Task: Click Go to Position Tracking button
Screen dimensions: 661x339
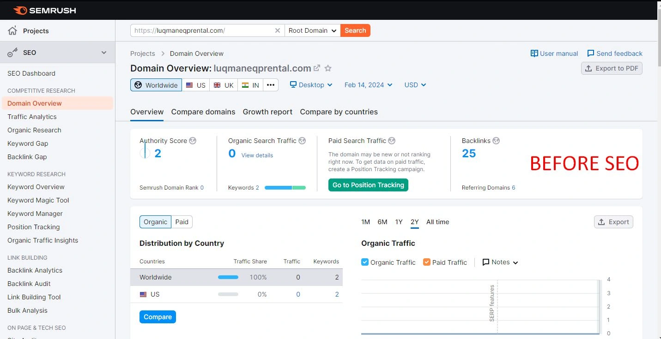Action: pos(368,185)
